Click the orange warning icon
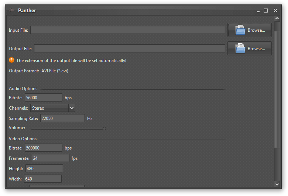This screenshot has width=288, height=196. click(11, 60)
